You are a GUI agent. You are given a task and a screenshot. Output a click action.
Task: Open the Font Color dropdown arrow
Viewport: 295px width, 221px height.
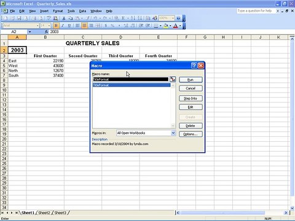point(180,26)
